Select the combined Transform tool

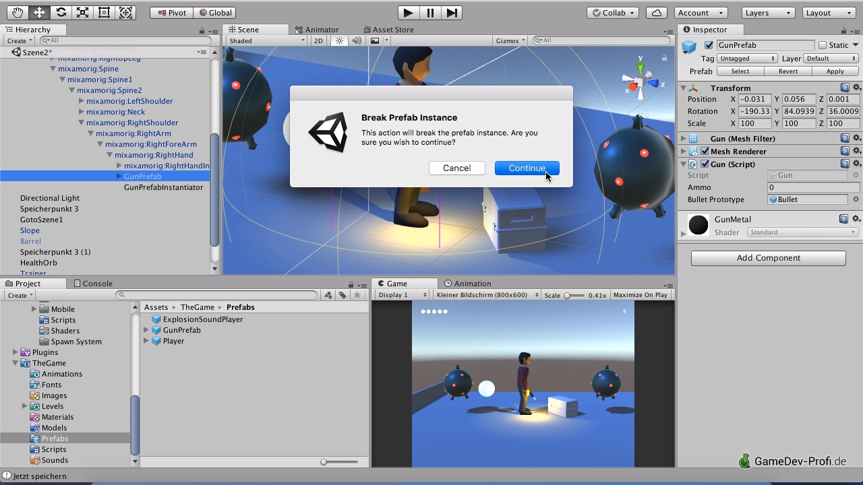coord(125,12)
